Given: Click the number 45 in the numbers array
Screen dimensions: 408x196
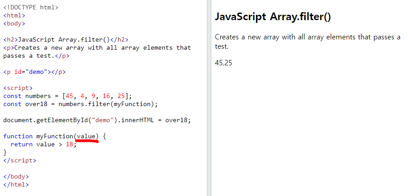Looking at the screenshot, I should 69,96.
